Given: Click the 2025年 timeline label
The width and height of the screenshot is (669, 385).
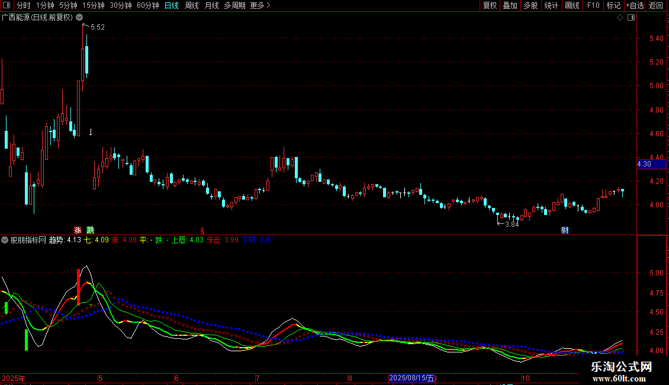Looking at the screenshot, I should pyautogui.click(x=14, y=378).
